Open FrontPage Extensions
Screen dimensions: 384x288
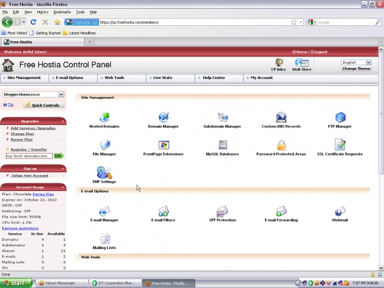coord(163,145)
